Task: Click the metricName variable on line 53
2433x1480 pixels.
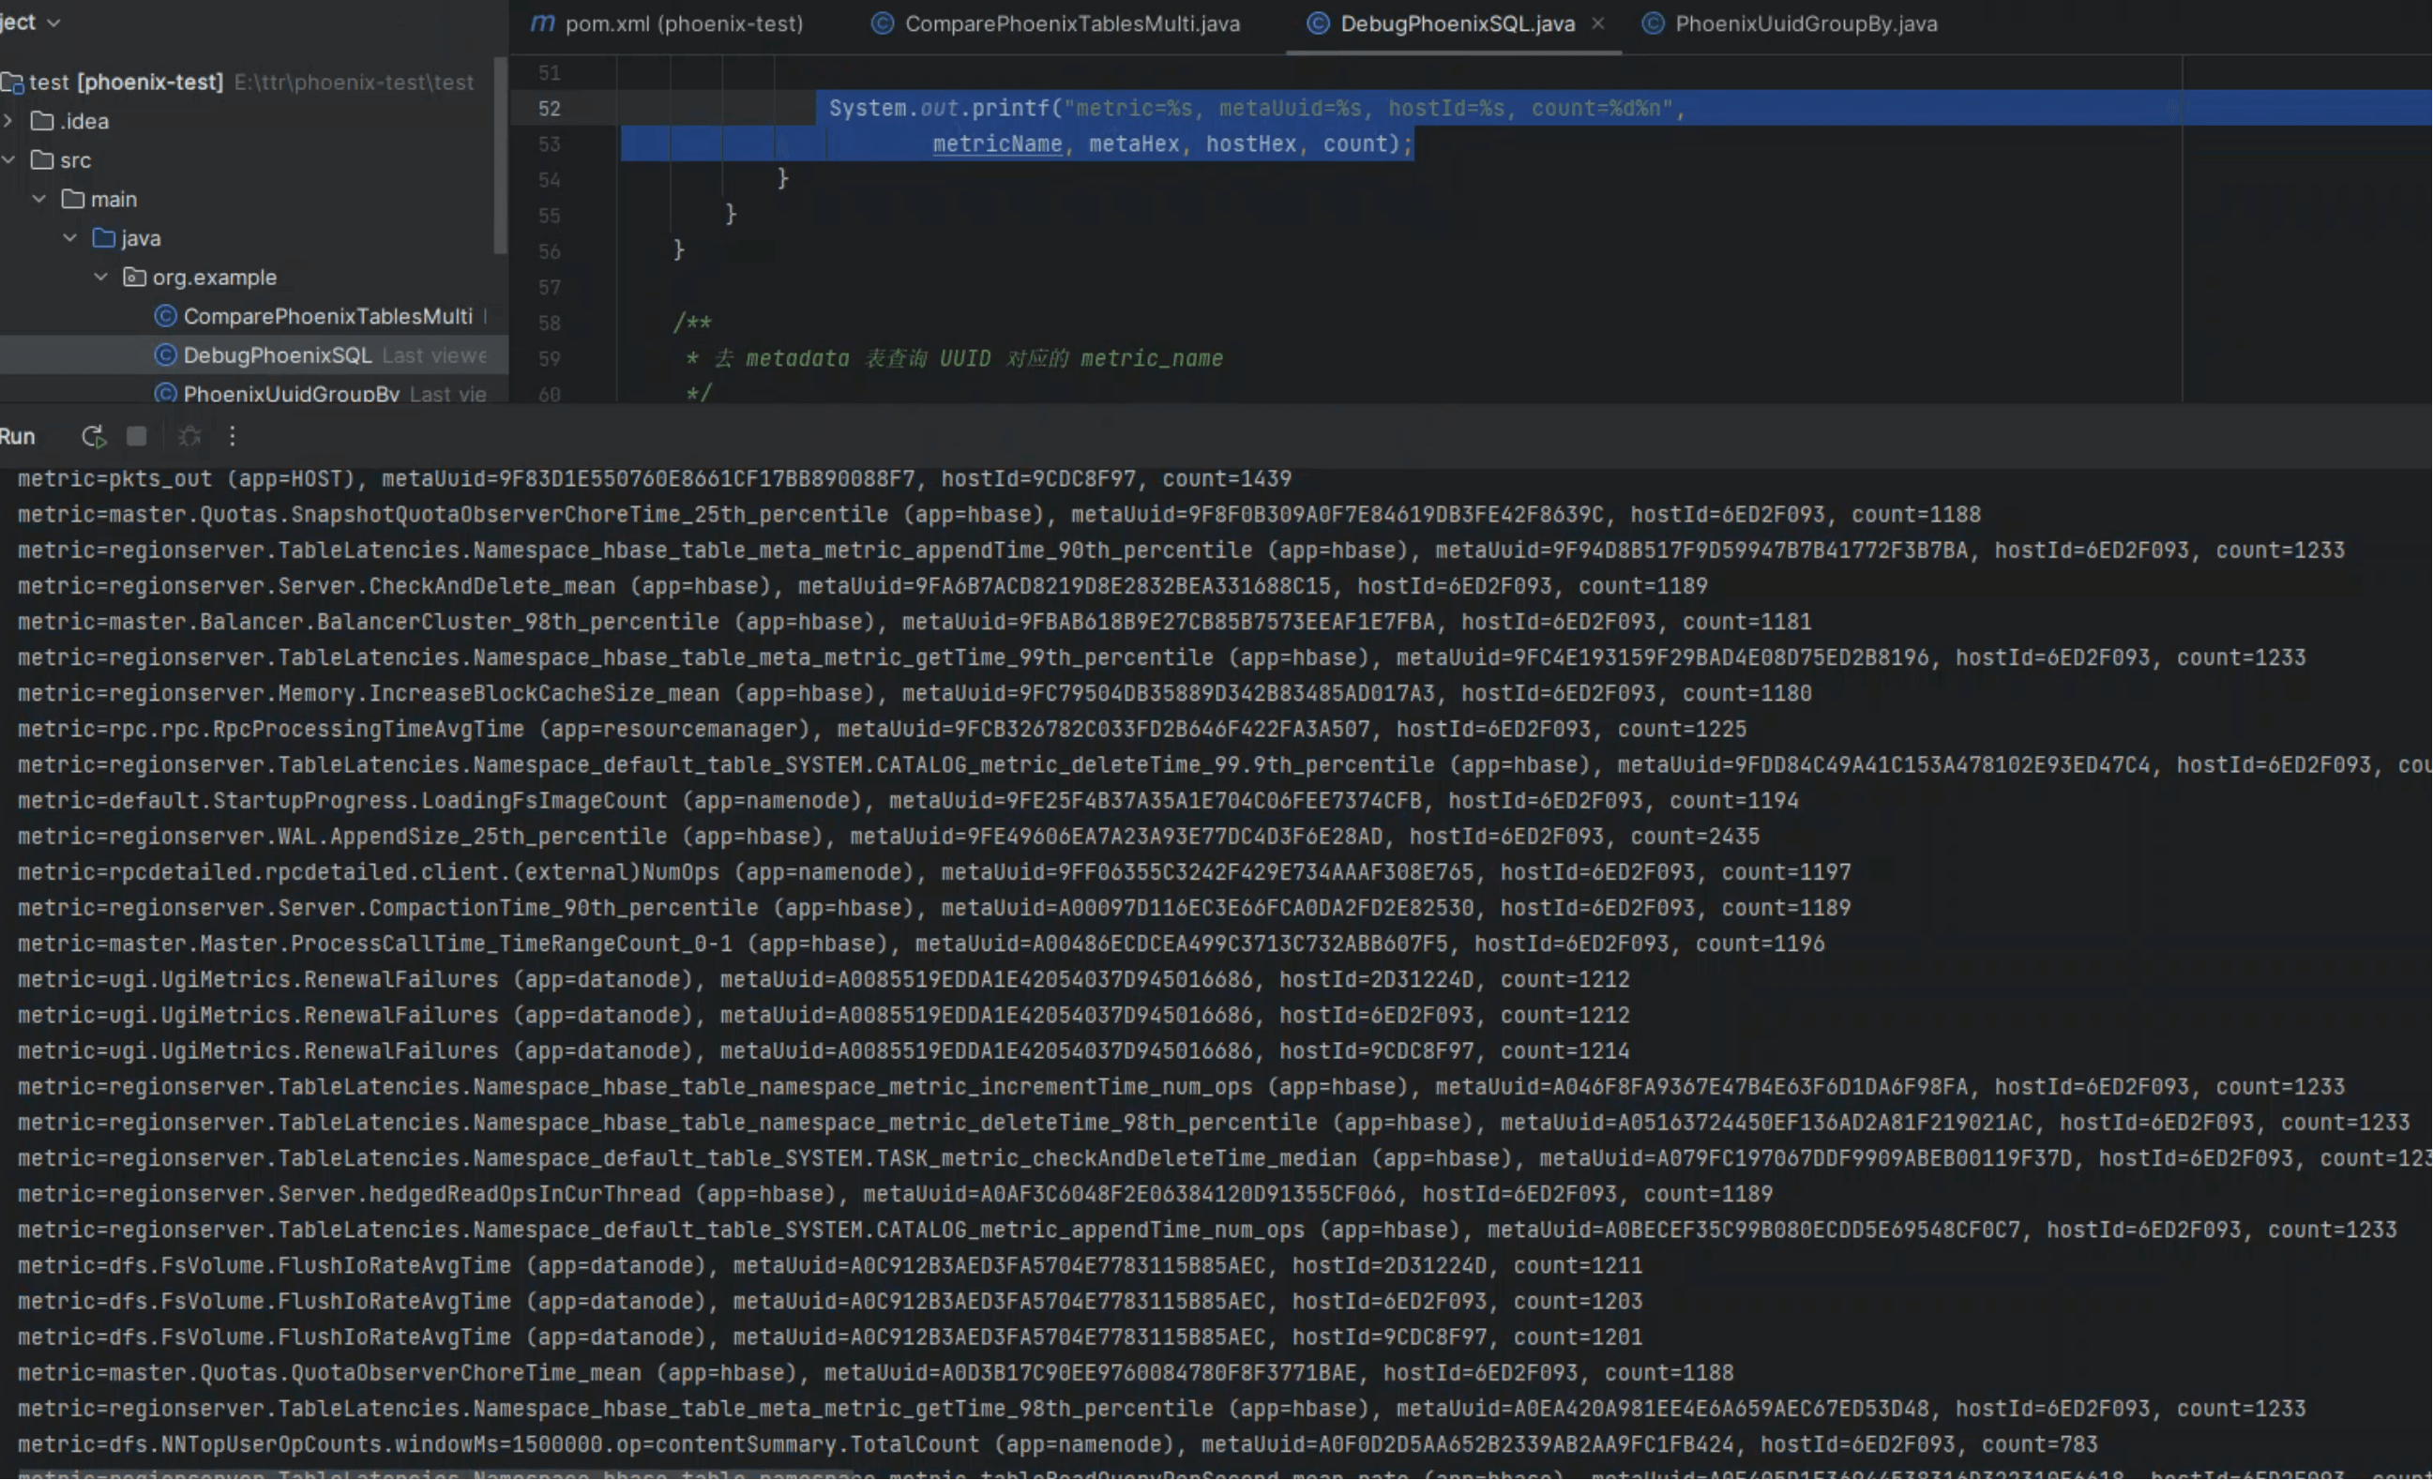Action: tap(997, 144)
